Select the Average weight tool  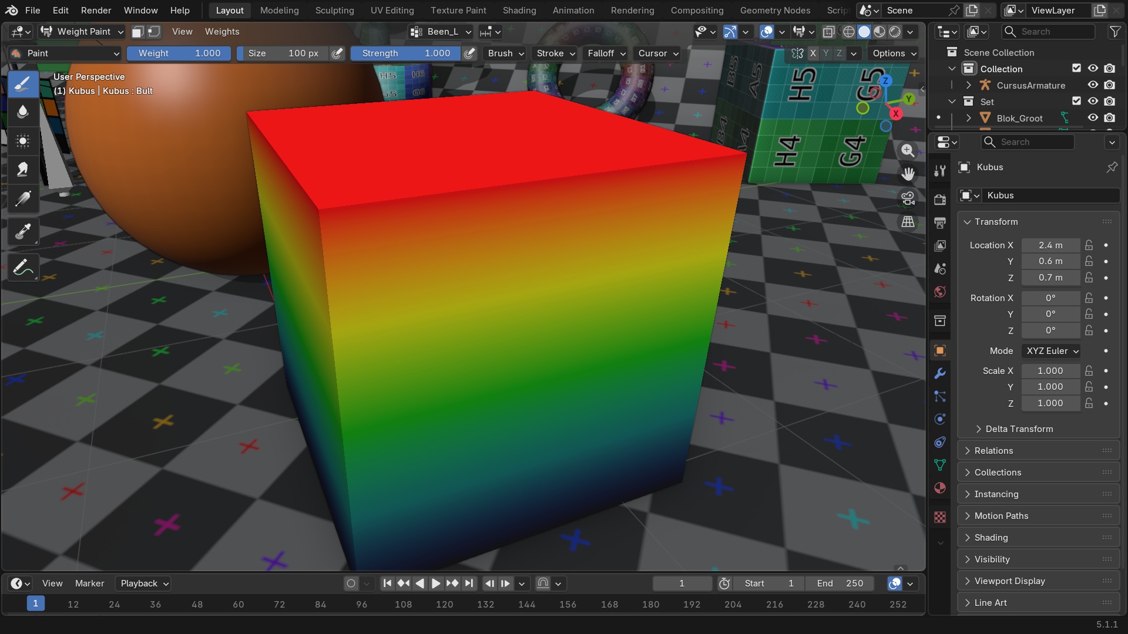click(23, 141)
